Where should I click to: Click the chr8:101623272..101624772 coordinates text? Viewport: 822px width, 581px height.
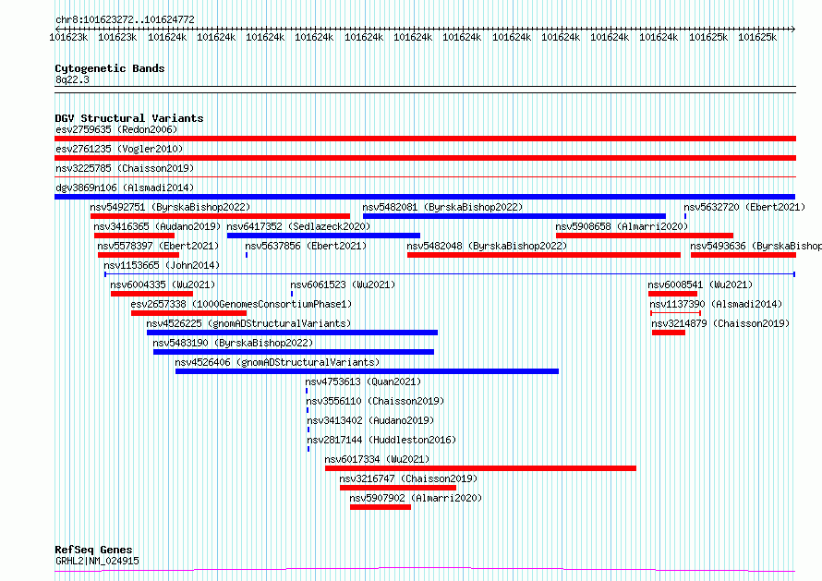tap(125, 19)
